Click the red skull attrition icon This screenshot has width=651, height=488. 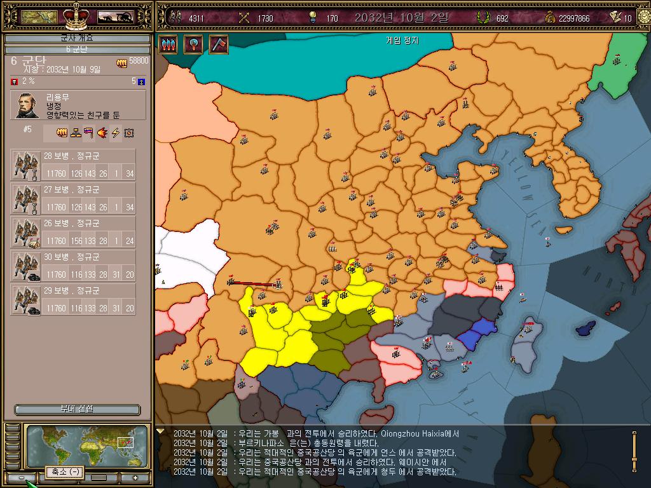click(x=14, y=81)
